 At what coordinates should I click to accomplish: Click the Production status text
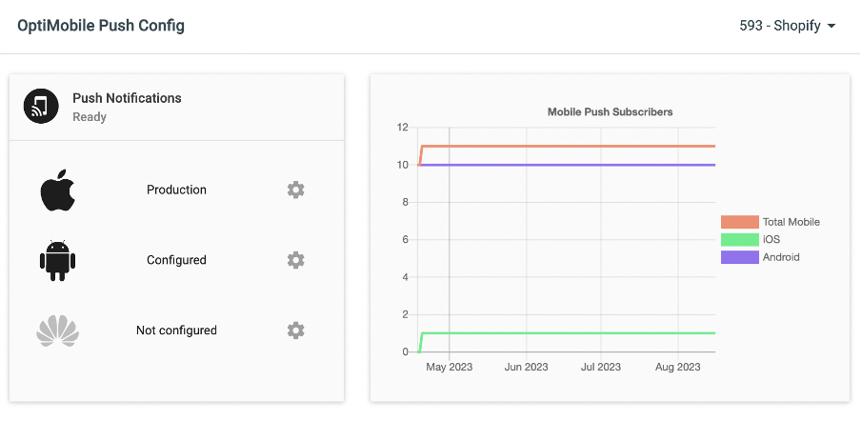(176, 190)
